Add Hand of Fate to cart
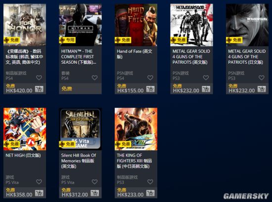The height and width of the screenshot is (202, 272). (x=150, y=89)
